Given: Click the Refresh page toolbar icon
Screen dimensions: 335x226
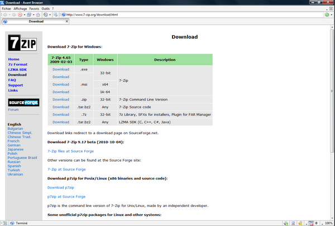Looking at the screenshot, I should pos(29,15).
